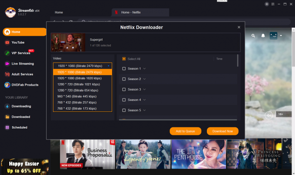The image size is (295, 175).
Task: Check the Season 1 checkbox
Action: (124, 69)
